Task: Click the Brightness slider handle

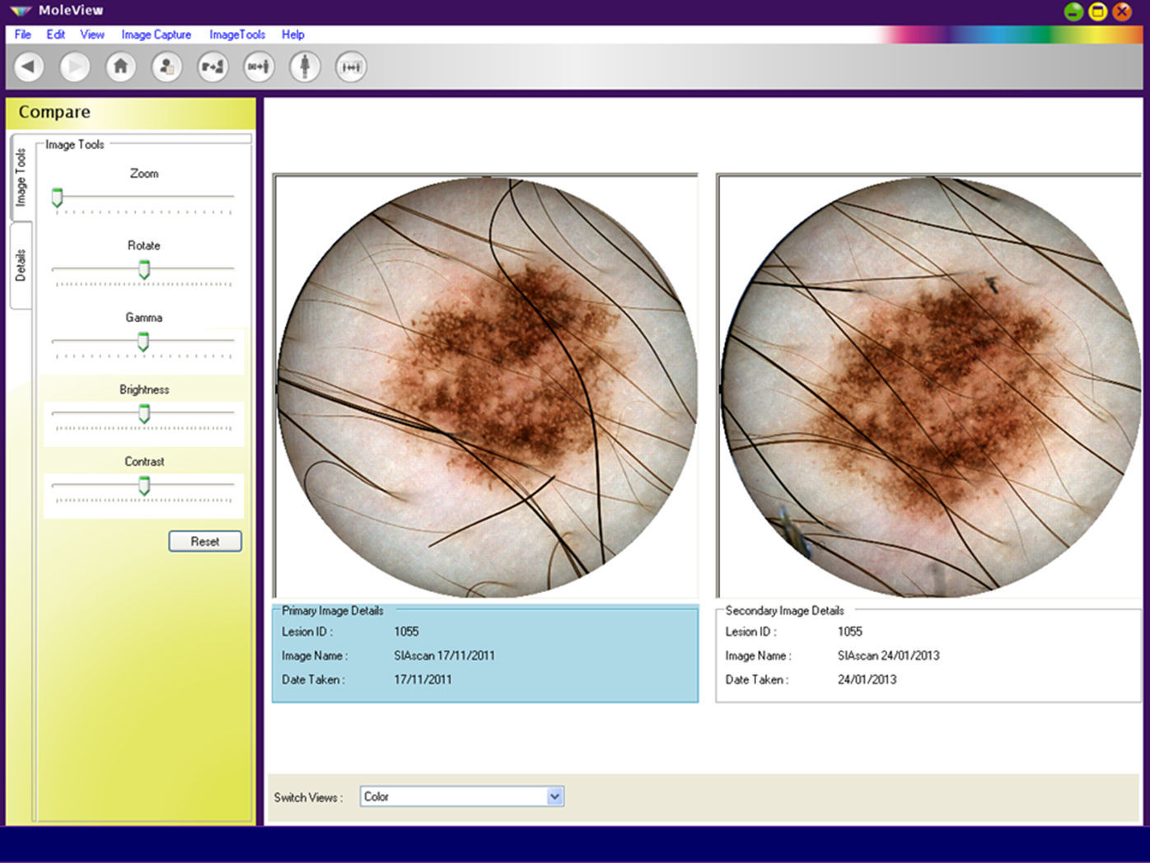Action: 144,413
